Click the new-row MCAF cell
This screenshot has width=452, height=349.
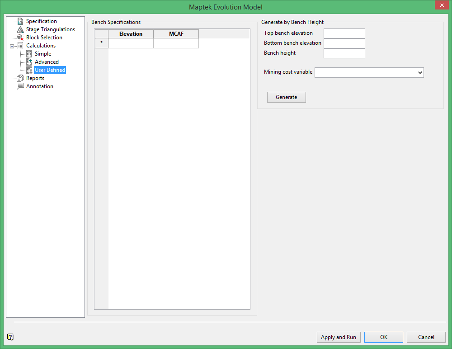pyautogui.click(x=176, y=43)
